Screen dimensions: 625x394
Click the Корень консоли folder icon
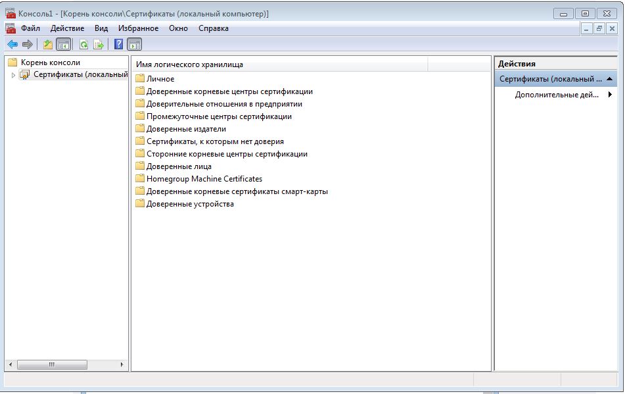[x=12, y=62]
